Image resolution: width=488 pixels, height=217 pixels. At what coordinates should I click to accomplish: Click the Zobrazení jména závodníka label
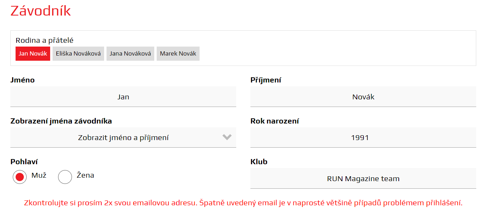click(x=61, y=121)
